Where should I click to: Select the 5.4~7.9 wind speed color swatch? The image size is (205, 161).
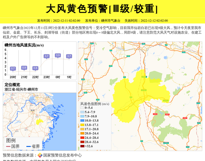pos(82,112)
